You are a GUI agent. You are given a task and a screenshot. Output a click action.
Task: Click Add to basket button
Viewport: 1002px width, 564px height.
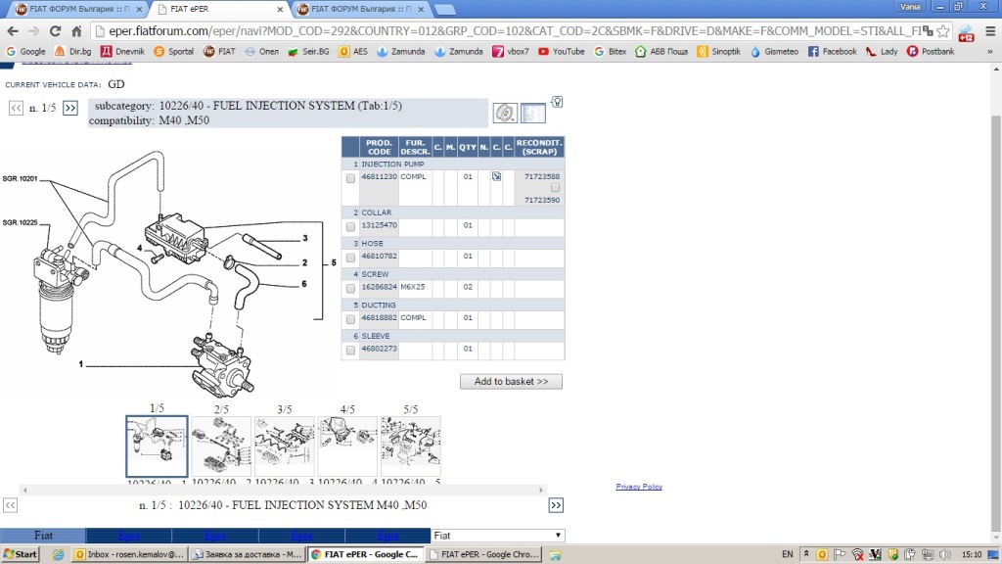click(x=511, y=381)
